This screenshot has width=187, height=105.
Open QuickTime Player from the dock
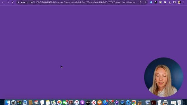point(122,102)
